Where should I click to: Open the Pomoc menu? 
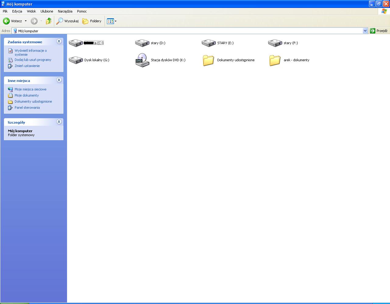click(x=82, y=11)
